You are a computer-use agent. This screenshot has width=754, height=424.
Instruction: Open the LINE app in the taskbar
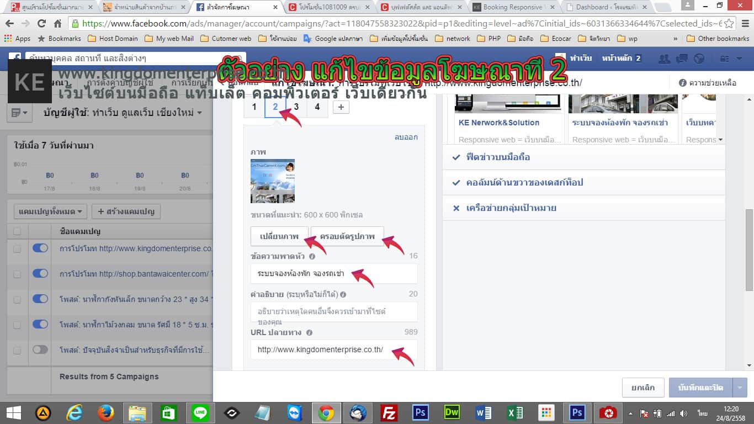click(200, 413)
